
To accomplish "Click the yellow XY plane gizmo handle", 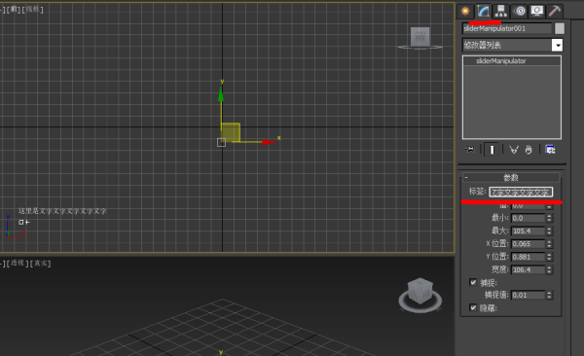I will click(x=230, y=132).
